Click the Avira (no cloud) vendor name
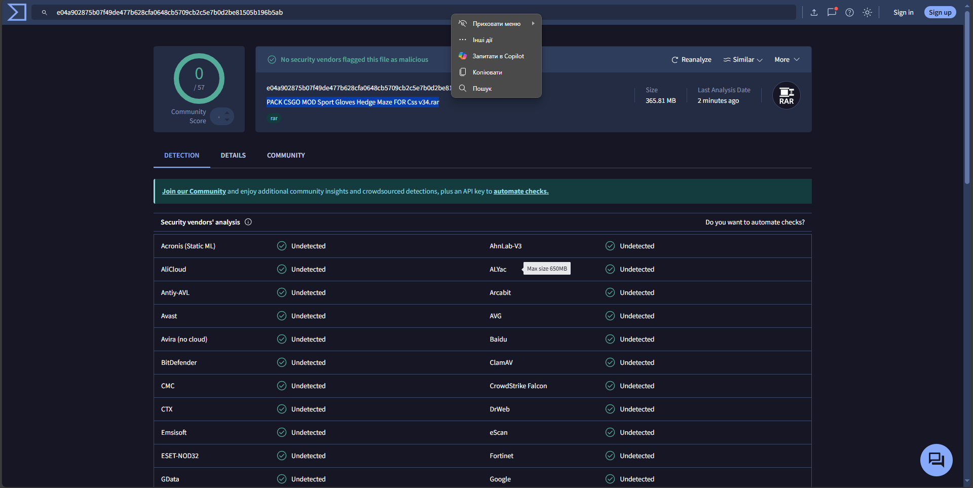This screenshot has height=488, width=973. point(184,339)
